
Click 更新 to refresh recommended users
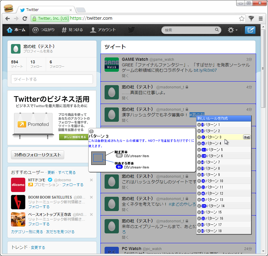51,172
